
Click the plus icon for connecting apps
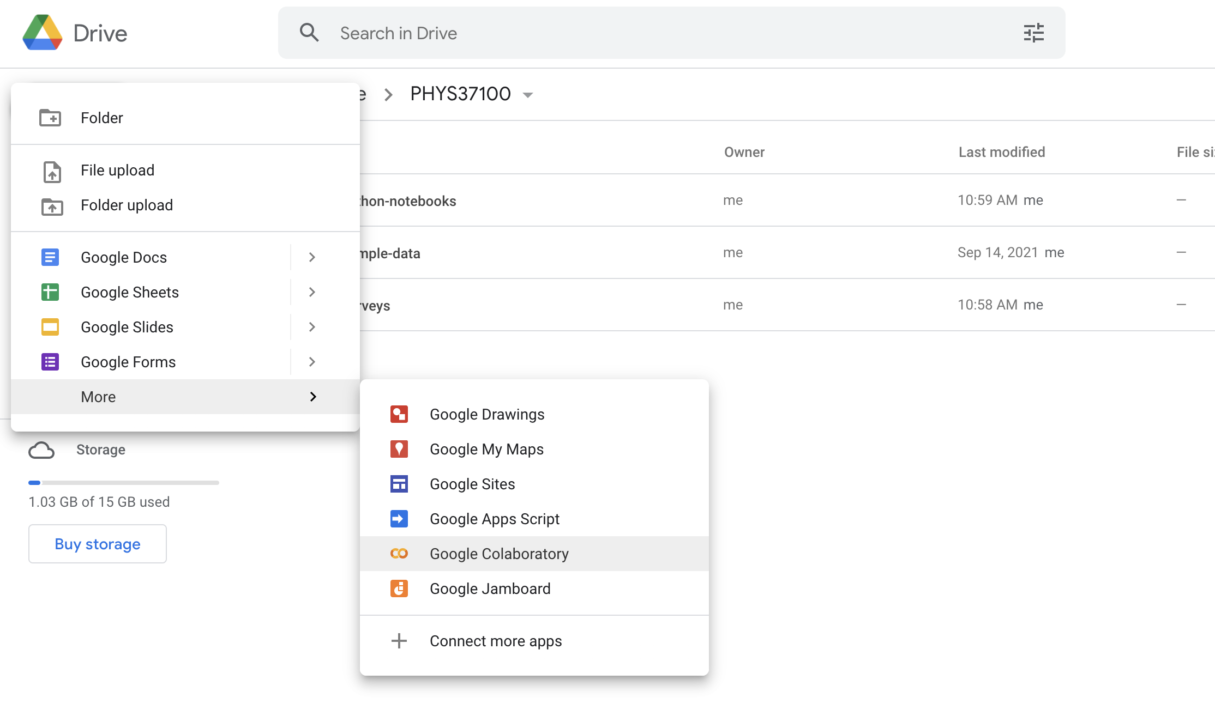[399, 641]
